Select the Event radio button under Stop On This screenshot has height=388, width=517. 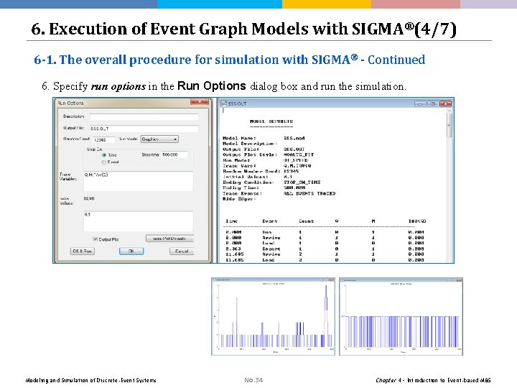coord(104,162)
